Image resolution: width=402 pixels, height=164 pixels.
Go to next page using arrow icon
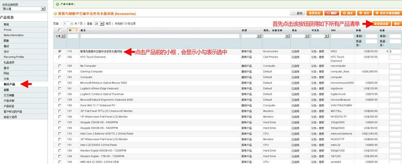pyautogui.click(x=72, y=23)
